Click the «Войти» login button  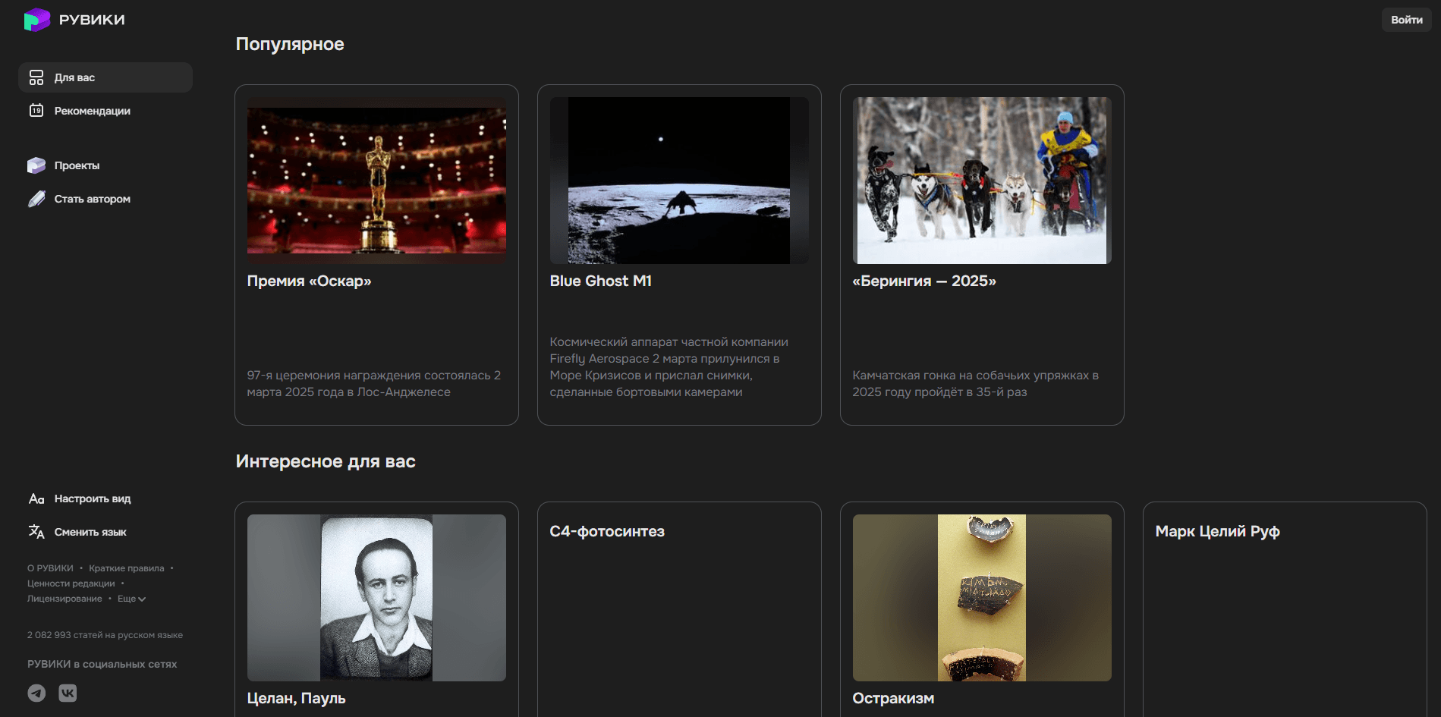pyautogui.click(x=1406, y=20)
